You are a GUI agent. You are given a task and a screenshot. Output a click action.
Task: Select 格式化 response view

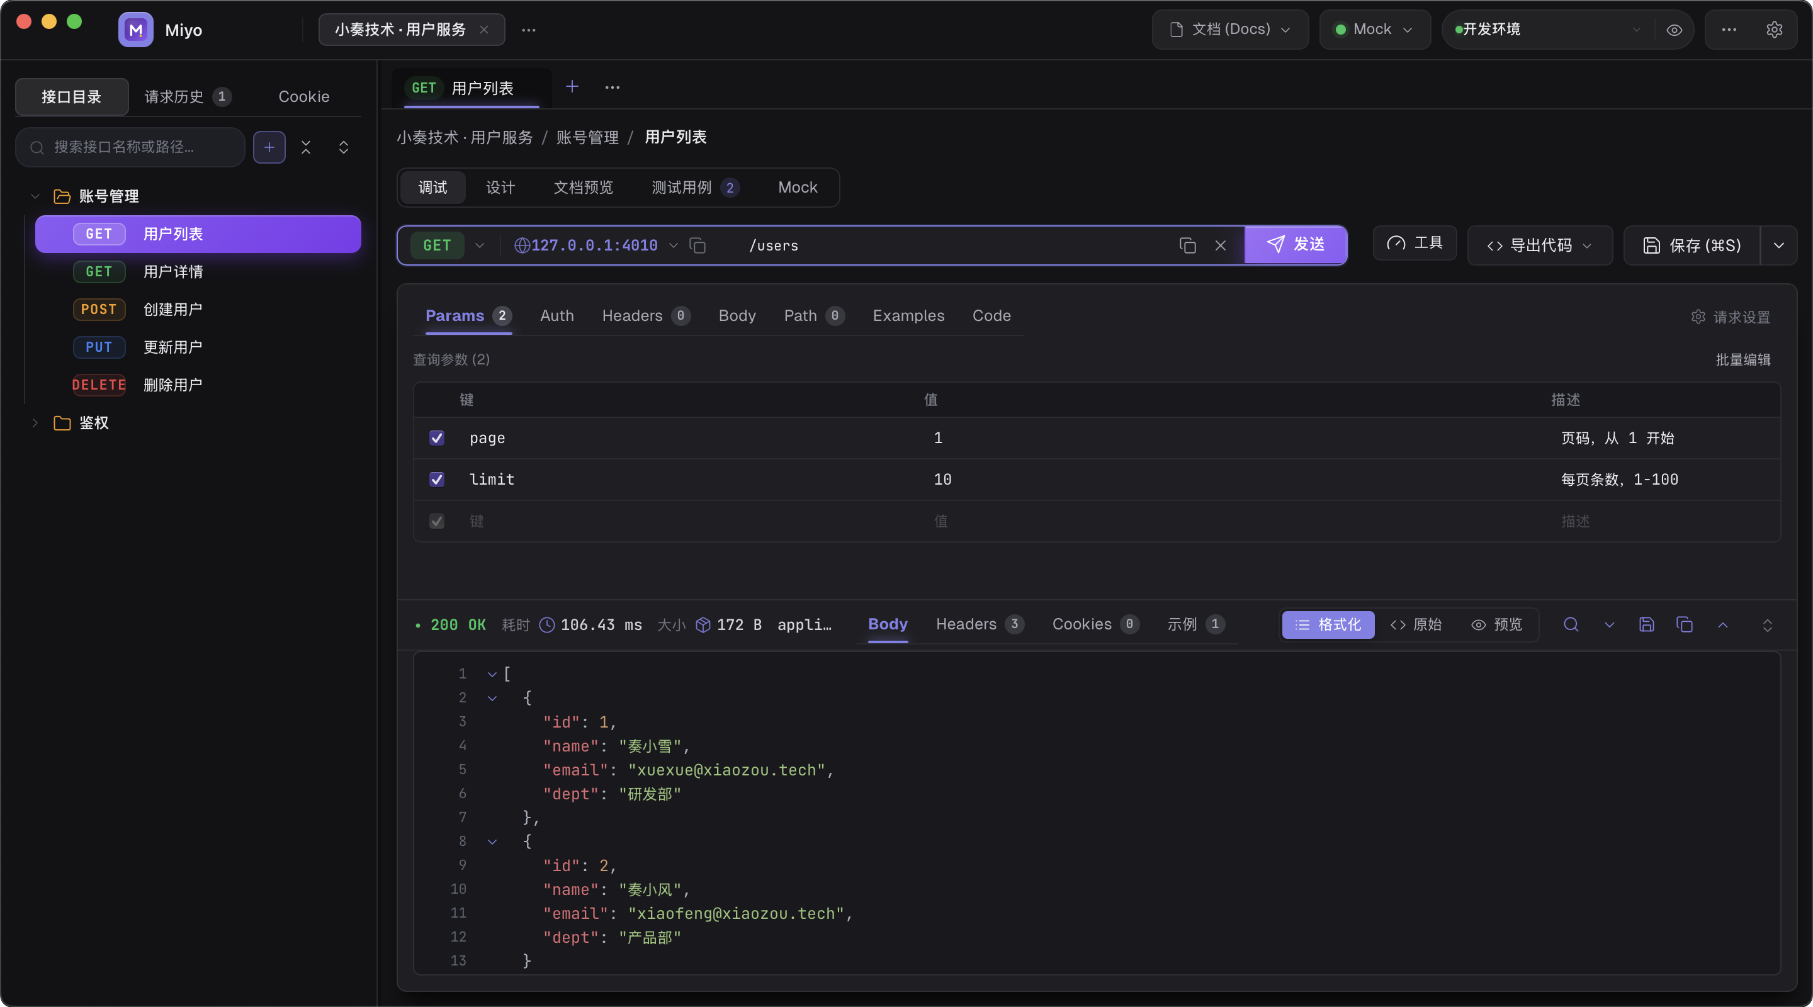tap(1328, 624)
